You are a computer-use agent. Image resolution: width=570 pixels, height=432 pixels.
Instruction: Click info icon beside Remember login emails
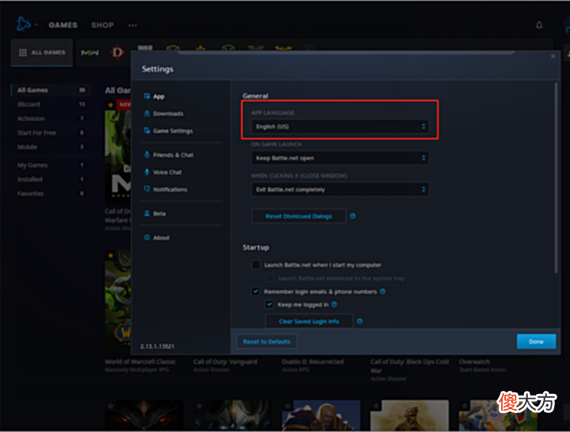pos(382,291)
